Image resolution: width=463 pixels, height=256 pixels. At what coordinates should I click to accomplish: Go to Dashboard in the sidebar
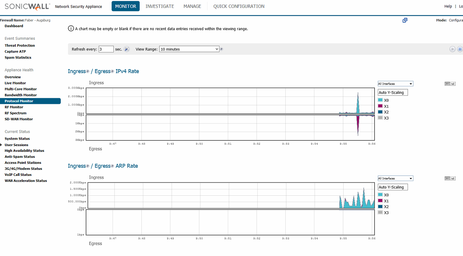click(x=14, y=26)
